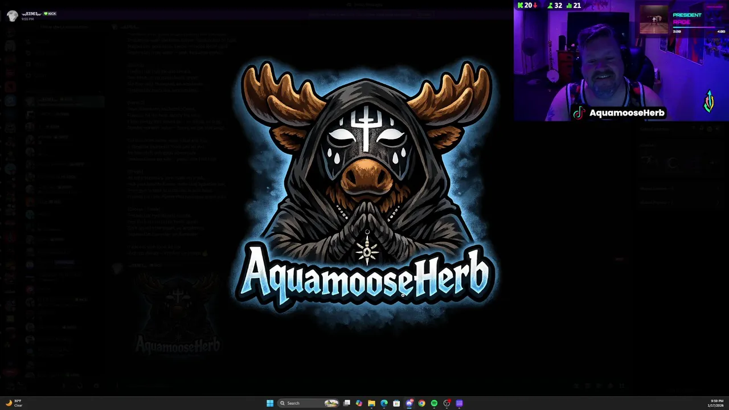Click the green flask stat showing 32
Image resolution: width=729 pixels, height=410 pixels.
pyautogui.click(x=554, y=5)
